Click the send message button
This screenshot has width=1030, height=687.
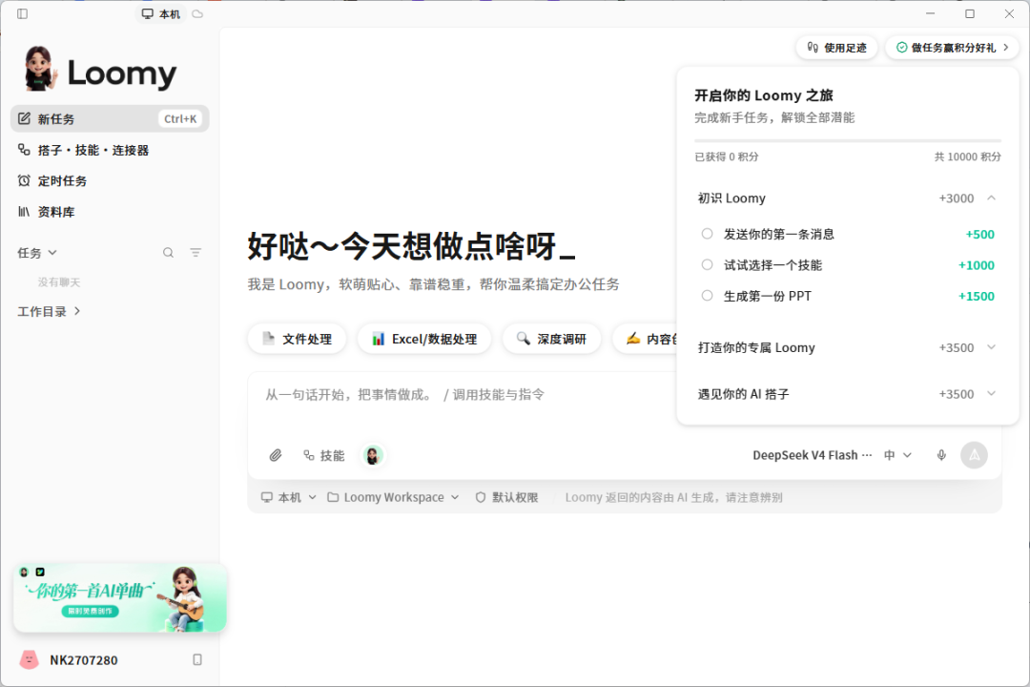click(x=974, y=455)
